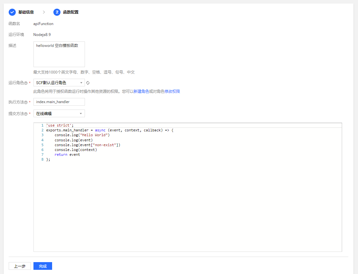Click the chevron between wizard steps
The image size is (358, 274).
point(44,12)
